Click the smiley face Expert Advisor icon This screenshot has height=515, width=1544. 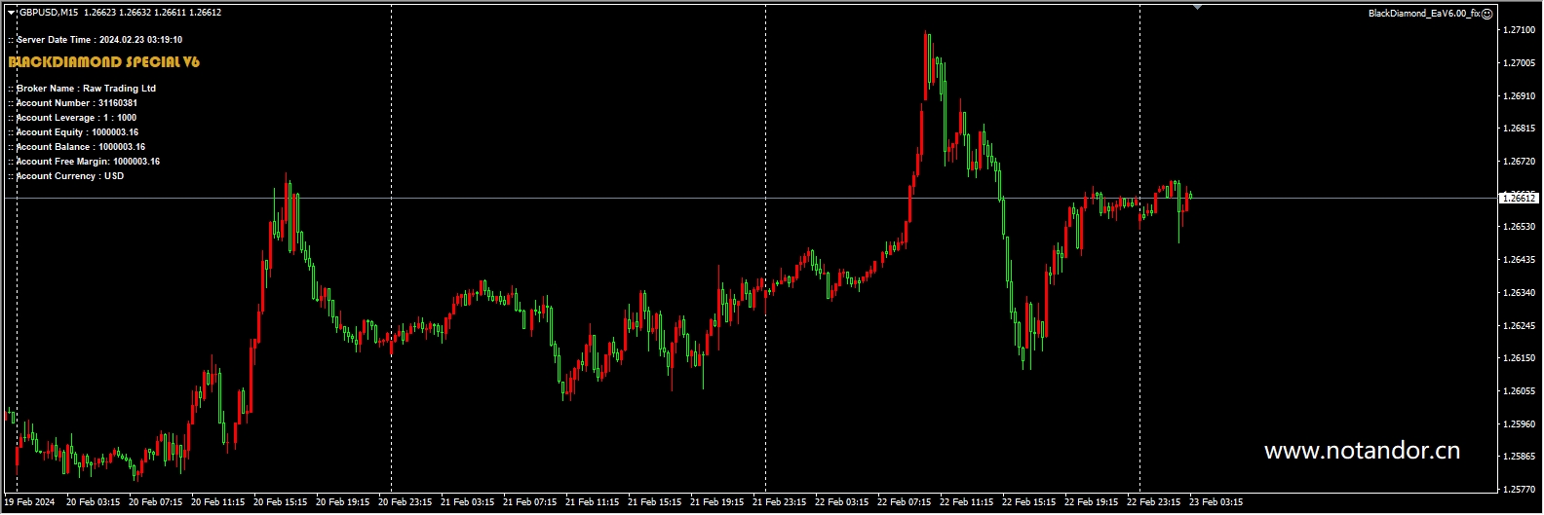pos(1487,14)
